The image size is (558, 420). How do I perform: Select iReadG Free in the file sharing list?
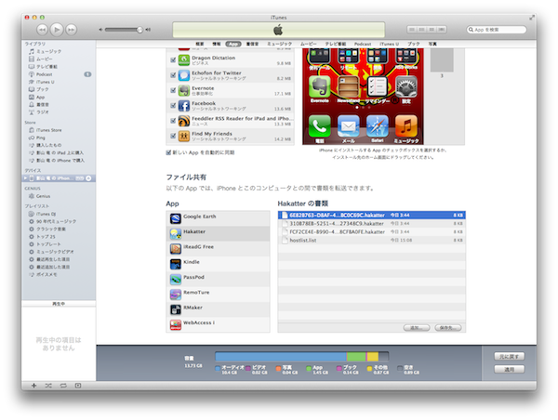(x=219, y=249)
